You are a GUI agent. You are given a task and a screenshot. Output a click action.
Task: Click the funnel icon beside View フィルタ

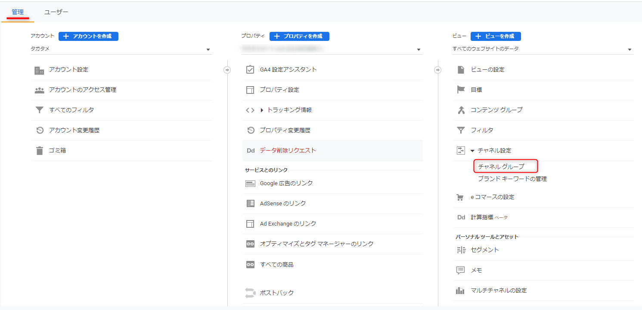pos(461,130)
